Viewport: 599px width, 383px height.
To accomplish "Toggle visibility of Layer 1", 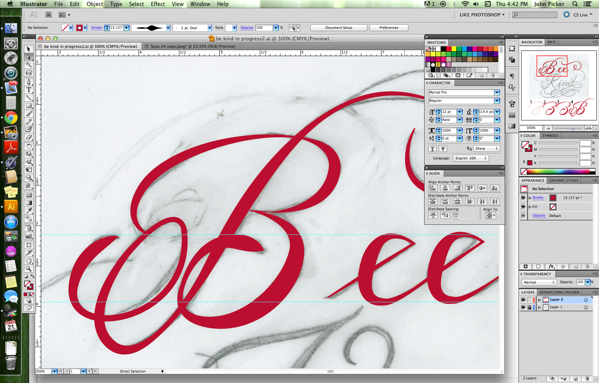I will click(523, 307).
